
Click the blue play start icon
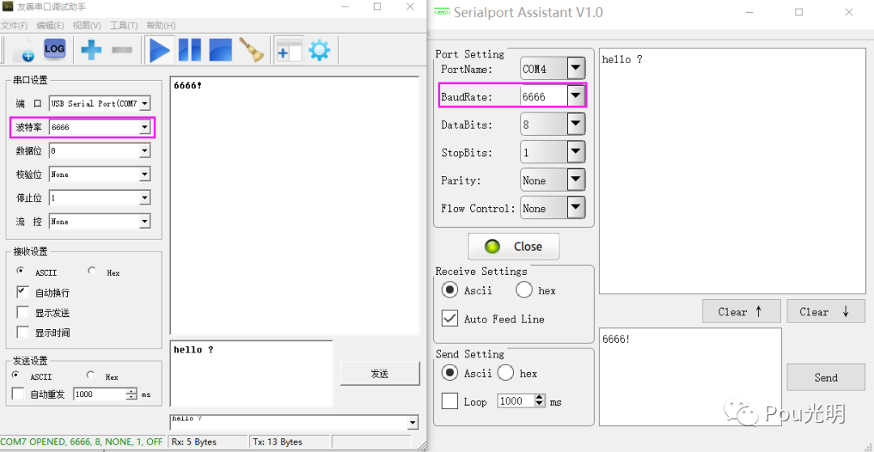pyautogui.click(x=159, y=50)
